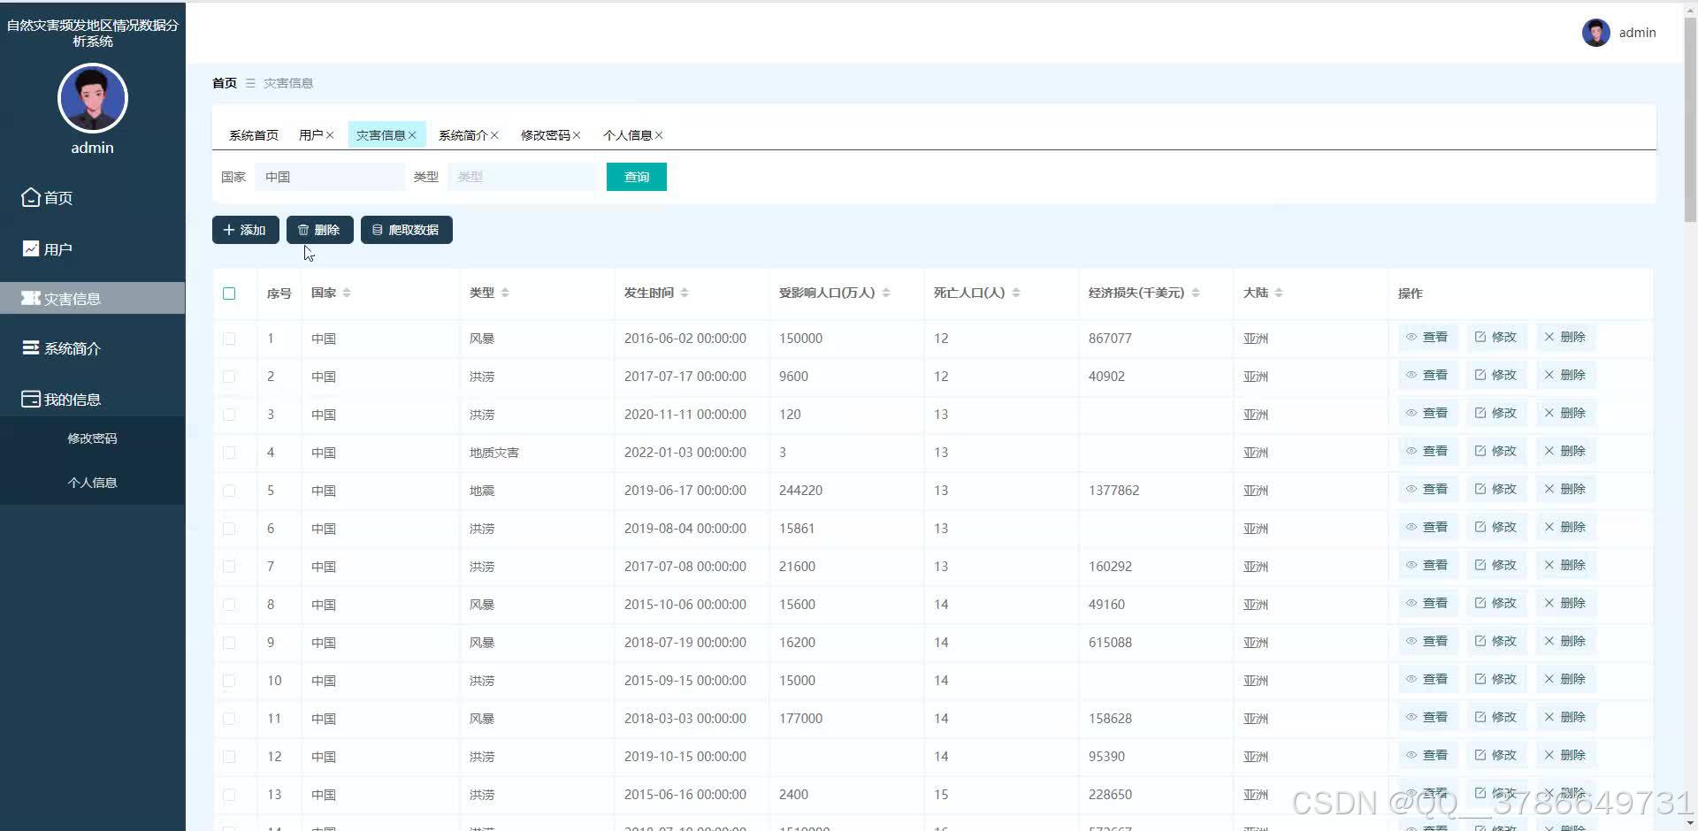Sort table by 经济损失 column arrows
1698x831 pixels.
[1196, 293]
